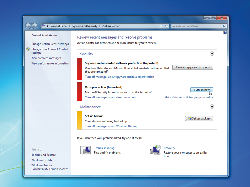
Task: Collapse the Maintenance section chevron
Action: 212,107
